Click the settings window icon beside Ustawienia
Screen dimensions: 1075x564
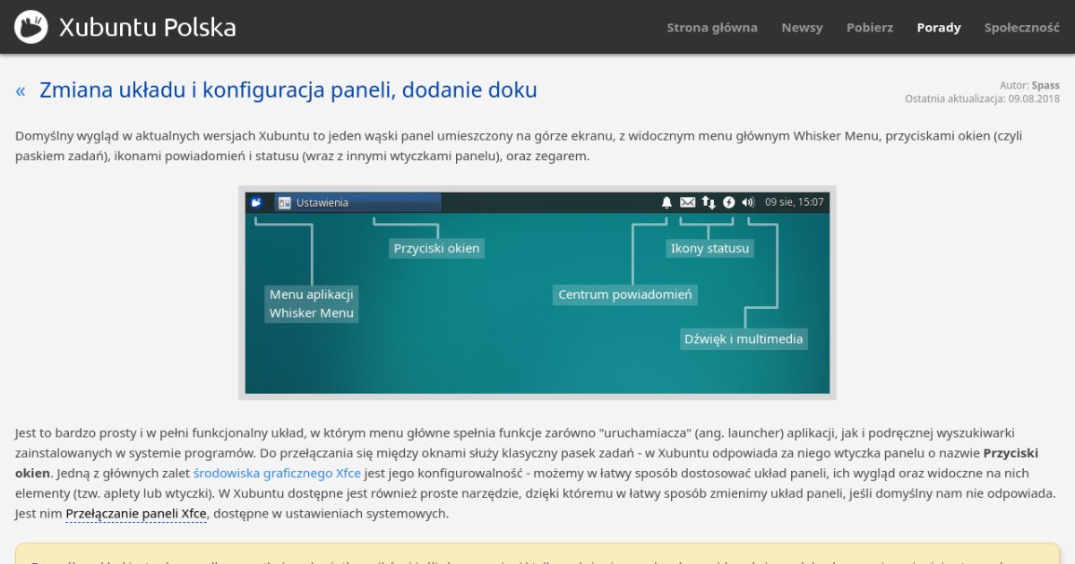pos(285,203)
